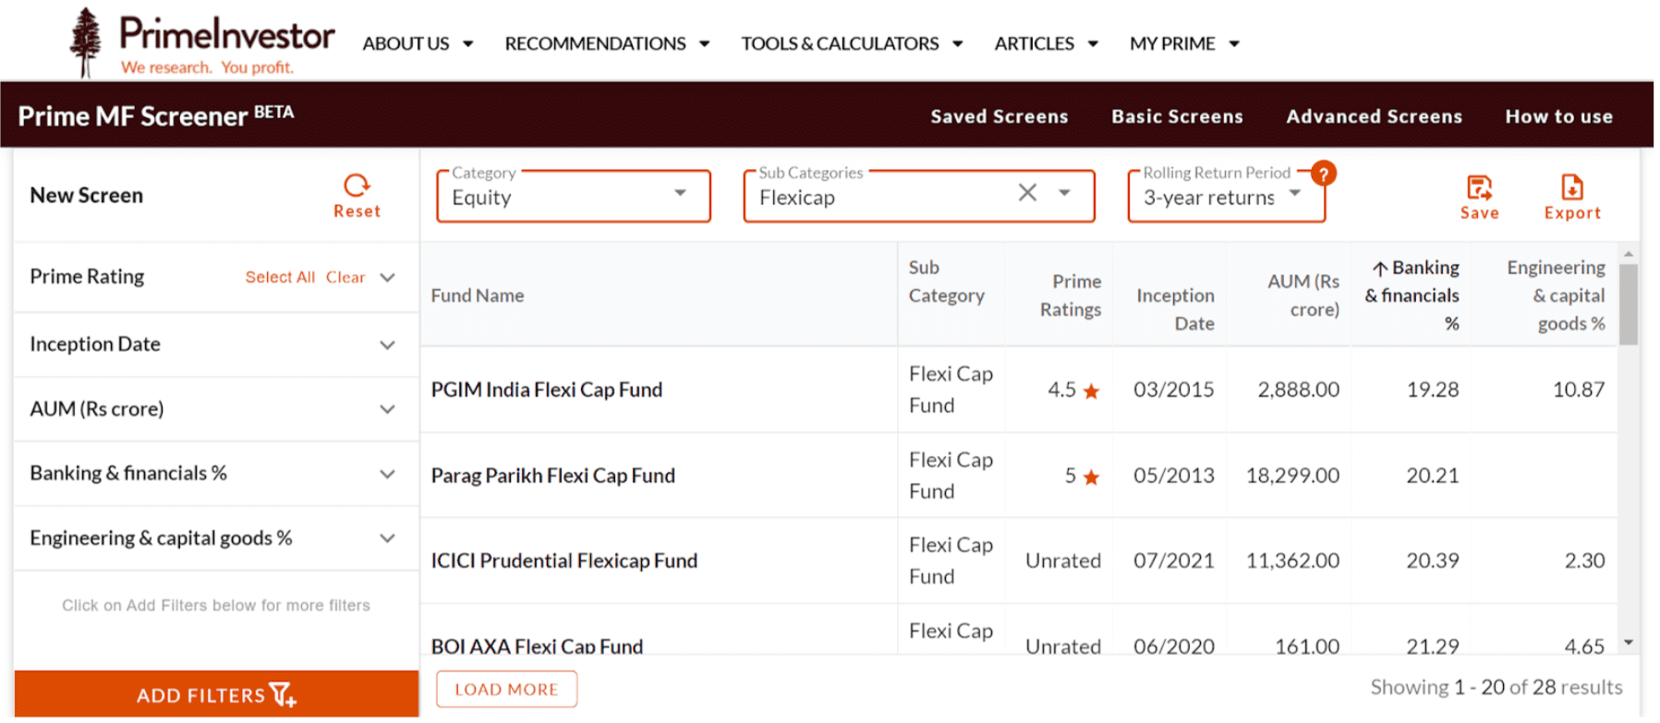Go to Advanced Screens
1660x723 pixels.
click(1374, 116)
